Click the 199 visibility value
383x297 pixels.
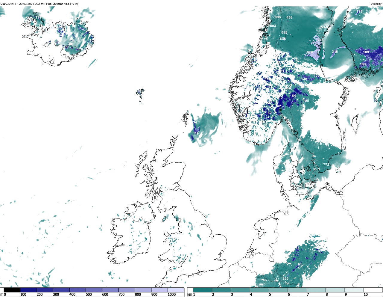(363, 64)
